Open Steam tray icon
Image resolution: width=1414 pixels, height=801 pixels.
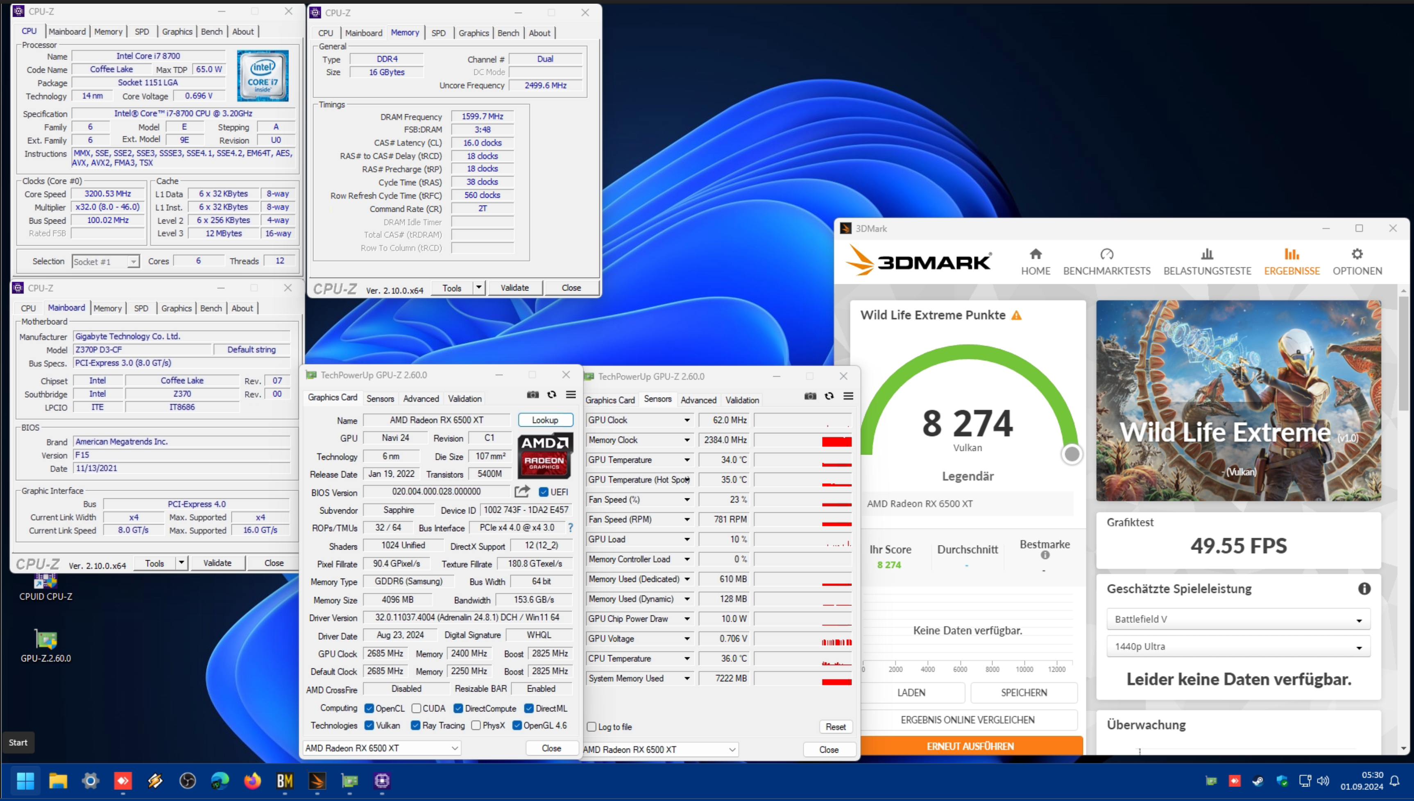1258,781
